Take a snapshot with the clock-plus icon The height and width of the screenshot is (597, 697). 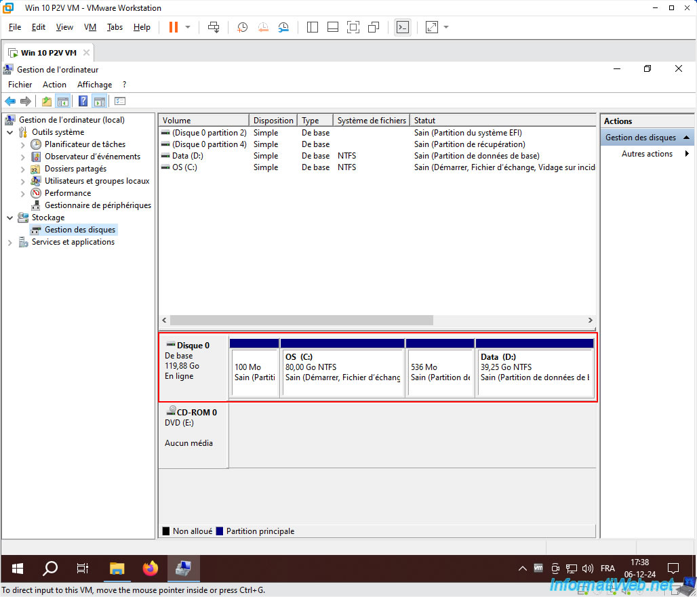[x=242, y=27]
